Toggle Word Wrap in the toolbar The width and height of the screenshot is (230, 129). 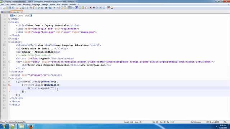pyautogui.click(x=69, y=8)
